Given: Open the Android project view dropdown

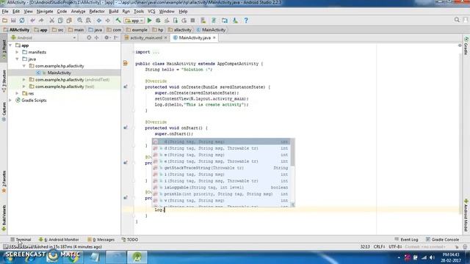Looking at the screenshot, I should [43, 37].
